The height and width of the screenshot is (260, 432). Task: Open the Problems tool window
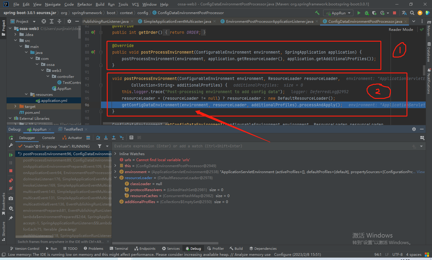pos(93,249)
